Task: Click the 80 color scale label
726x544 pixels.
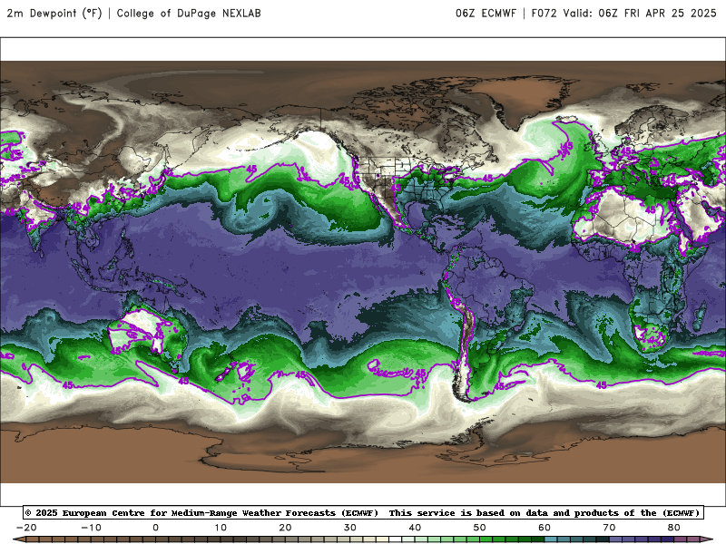Action: [674, 528]
